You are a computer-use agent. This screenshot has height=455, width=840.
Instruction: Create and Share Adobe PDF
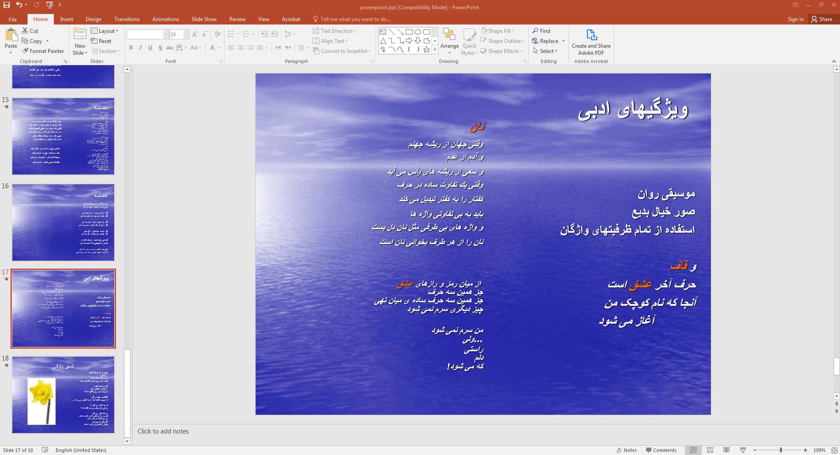[591, 42]
